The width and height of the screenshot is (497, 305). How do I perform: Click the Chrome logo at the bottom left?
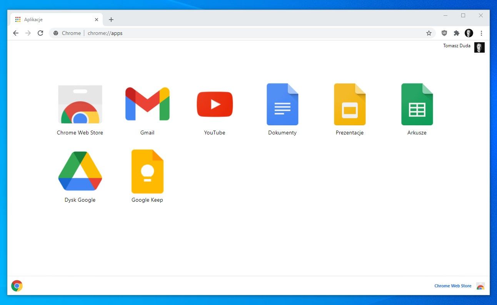click(x=17, y=286)
